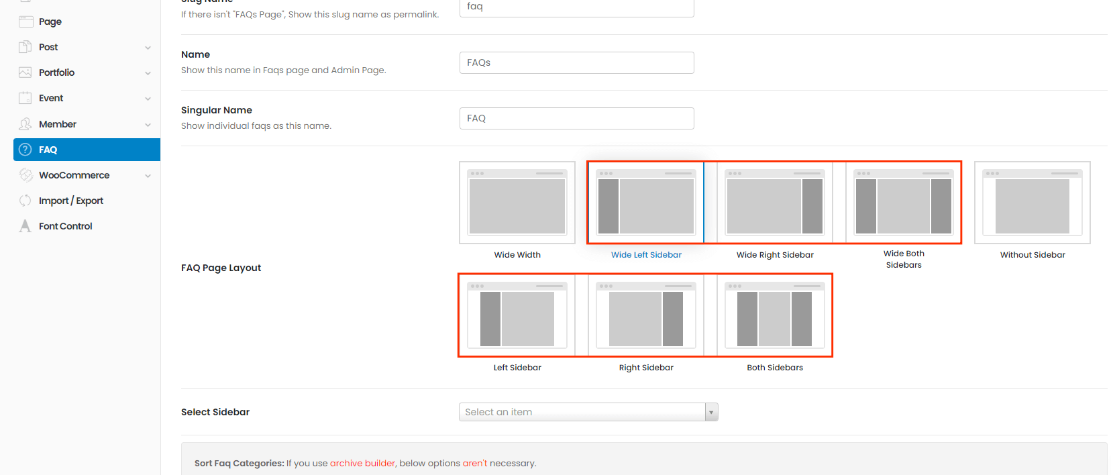
Task: Select the Both Sidebars layout thumbnail
Action: coord(775,315)
